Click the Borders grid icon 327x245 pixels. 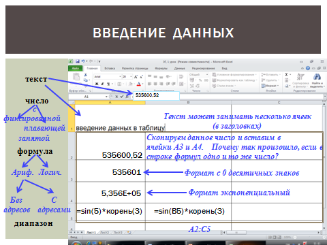119,84
